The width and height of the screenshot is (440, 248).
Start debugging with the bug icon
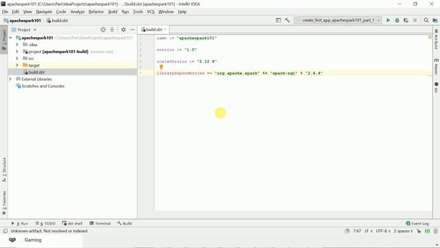[397, 20]
